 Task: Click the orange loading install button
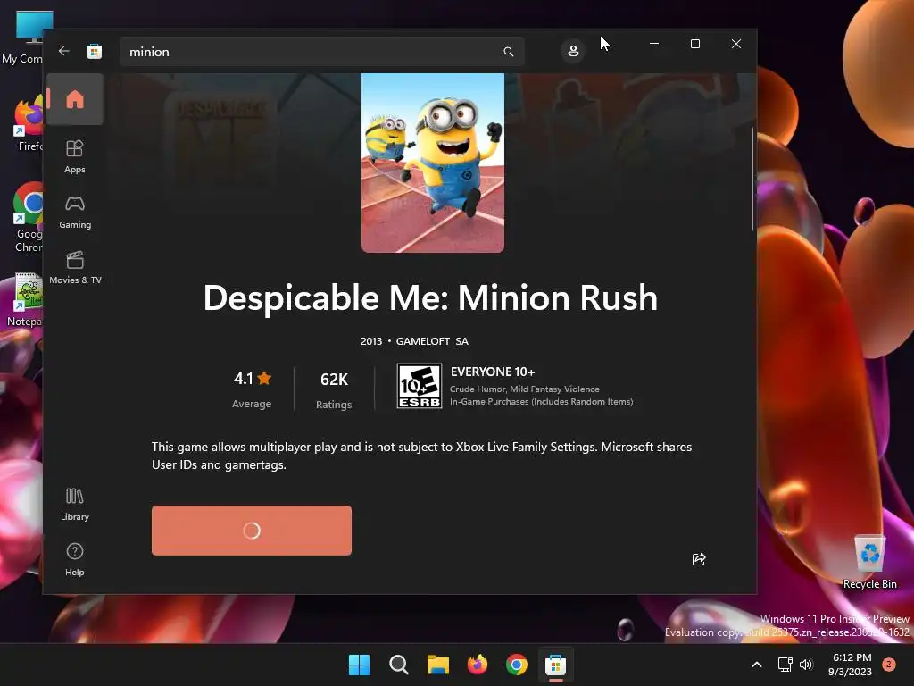(x=251, y=531)
